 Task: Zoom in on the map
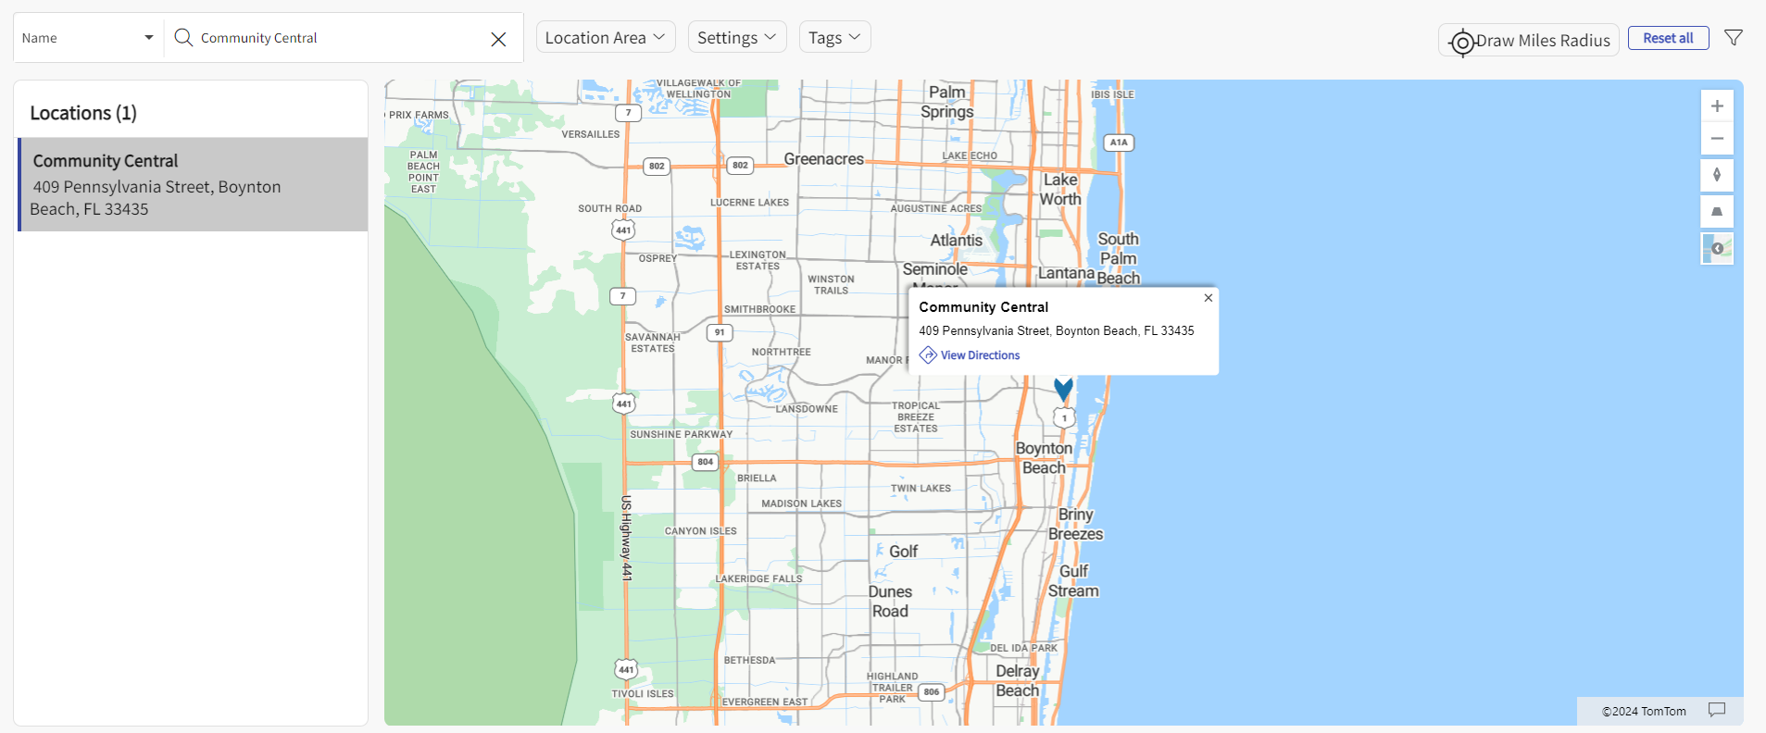point(1716,106)
